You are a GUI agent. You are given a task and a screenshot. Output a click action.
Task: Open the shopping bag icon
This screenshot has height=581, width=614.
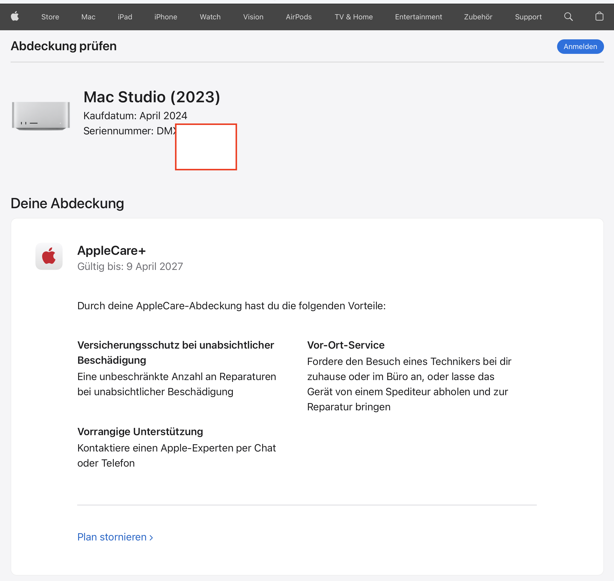pos(599,16)
